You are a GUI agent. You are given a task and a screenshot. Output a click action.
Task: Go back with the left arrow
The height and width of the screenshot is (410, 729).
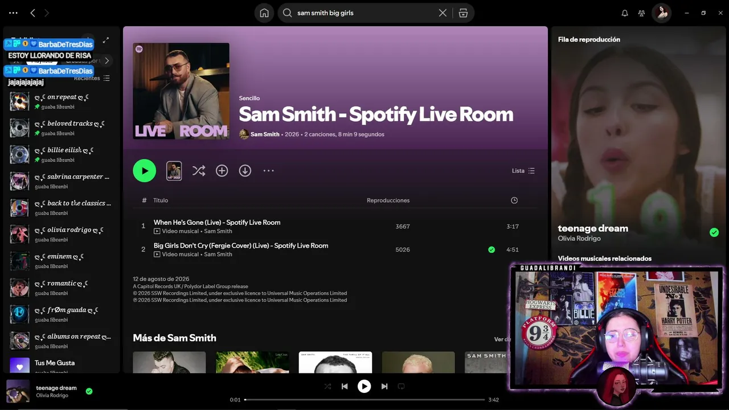(x=32, y=13)
